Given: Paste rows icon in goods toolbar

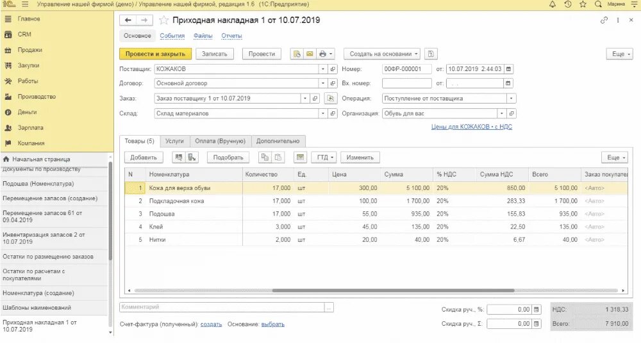Looking at the screenshot, I should (x=278, y=157).
